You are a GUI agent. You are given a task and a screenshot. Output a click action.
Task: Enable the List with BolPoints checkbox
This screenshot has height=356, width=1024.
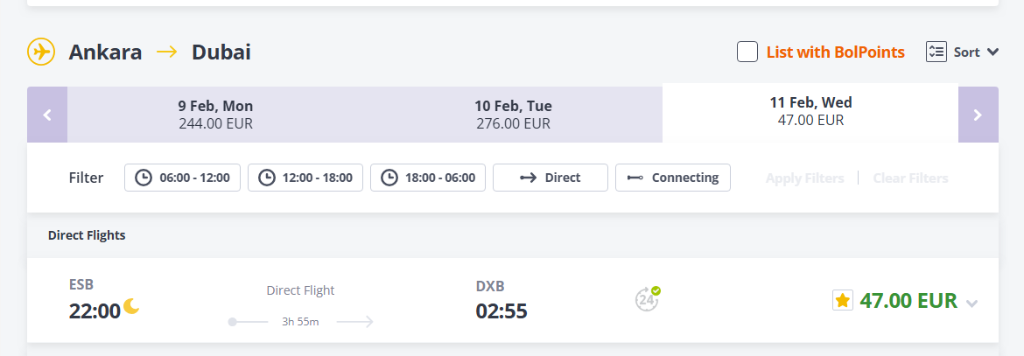pyautogui.click(x=747, y=52)
